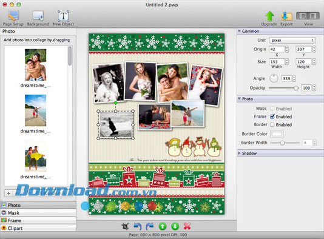This screenshot has width=324, height=239.
Task: Click the photo list scrollbar
Action: pyautogui.click(x=70, y=56)
